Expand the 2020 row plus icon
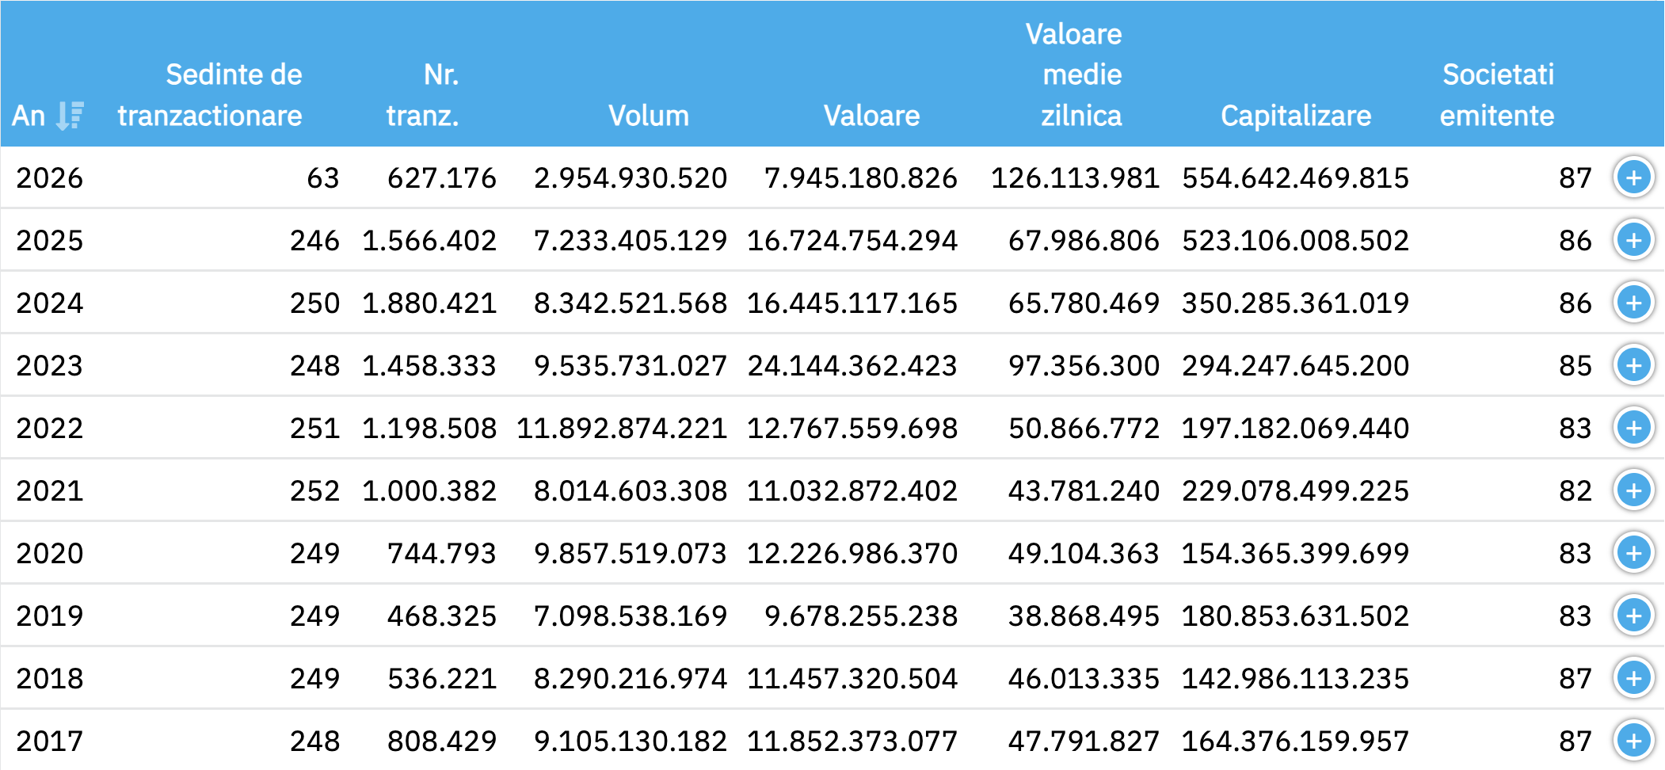The height and width of the screenshot is (770, 1665). coord(1633,553)
